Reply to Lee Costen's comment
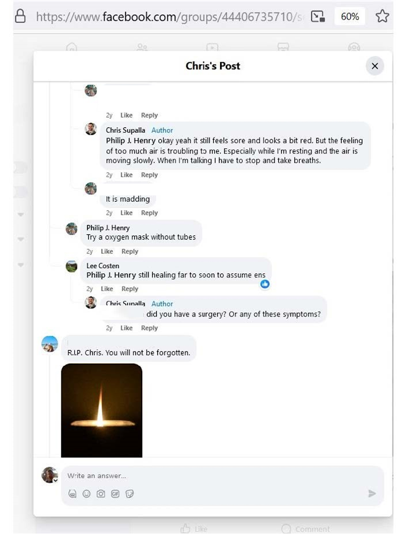 tap(130, 289)
